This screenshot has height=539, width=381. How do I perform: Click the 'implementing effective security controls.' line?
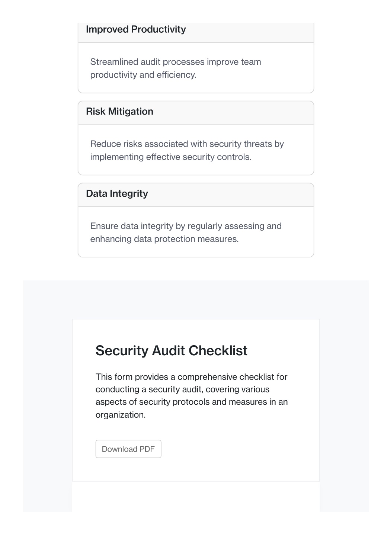click(171, 157)
